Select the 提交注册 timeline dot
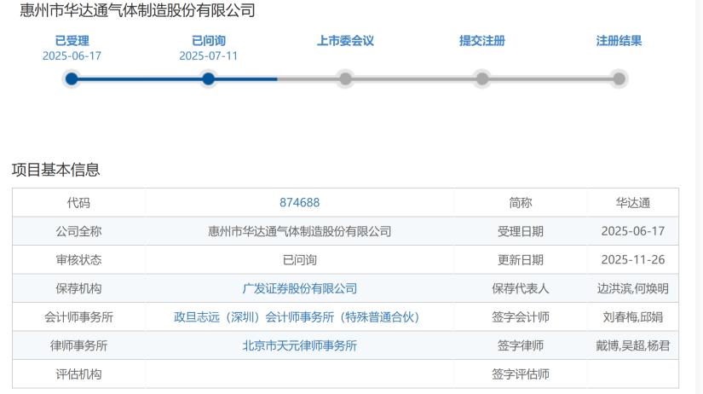Screen dimensions: 703x394 pyautogui.click(x=482, y=79)
